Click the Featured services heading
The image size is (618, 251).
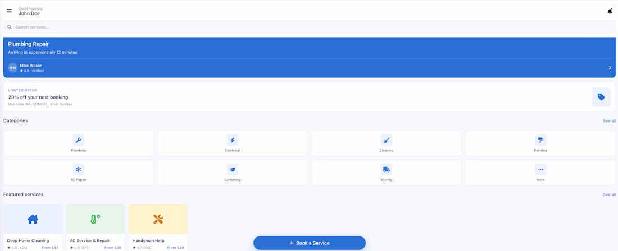(23, 194)
